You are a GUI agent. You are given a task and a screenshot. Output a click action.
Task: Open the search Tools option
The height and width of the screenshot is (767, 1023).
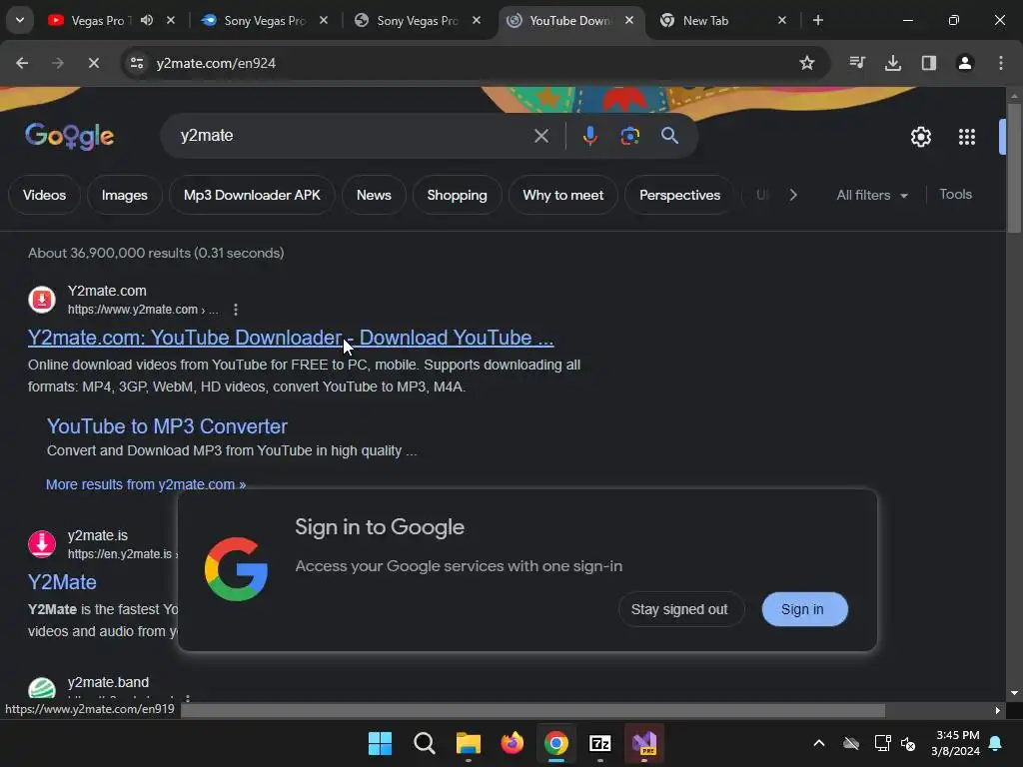(955, 195)
